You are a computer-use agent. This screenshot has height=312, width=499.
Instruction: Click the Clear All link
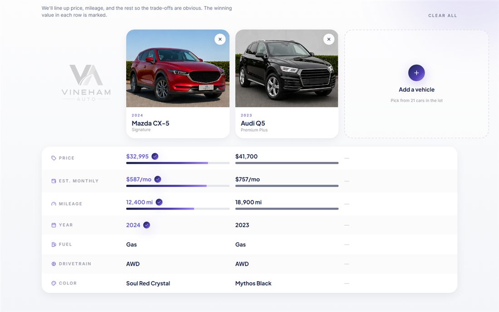tap(442, 15)
